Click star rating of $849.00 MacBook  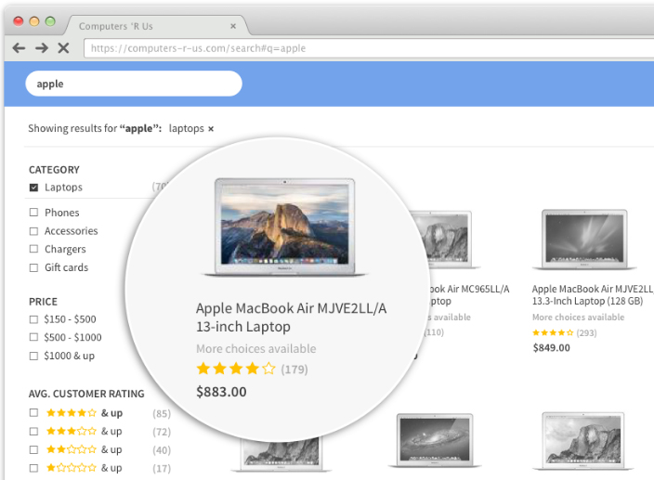[552, 332]
